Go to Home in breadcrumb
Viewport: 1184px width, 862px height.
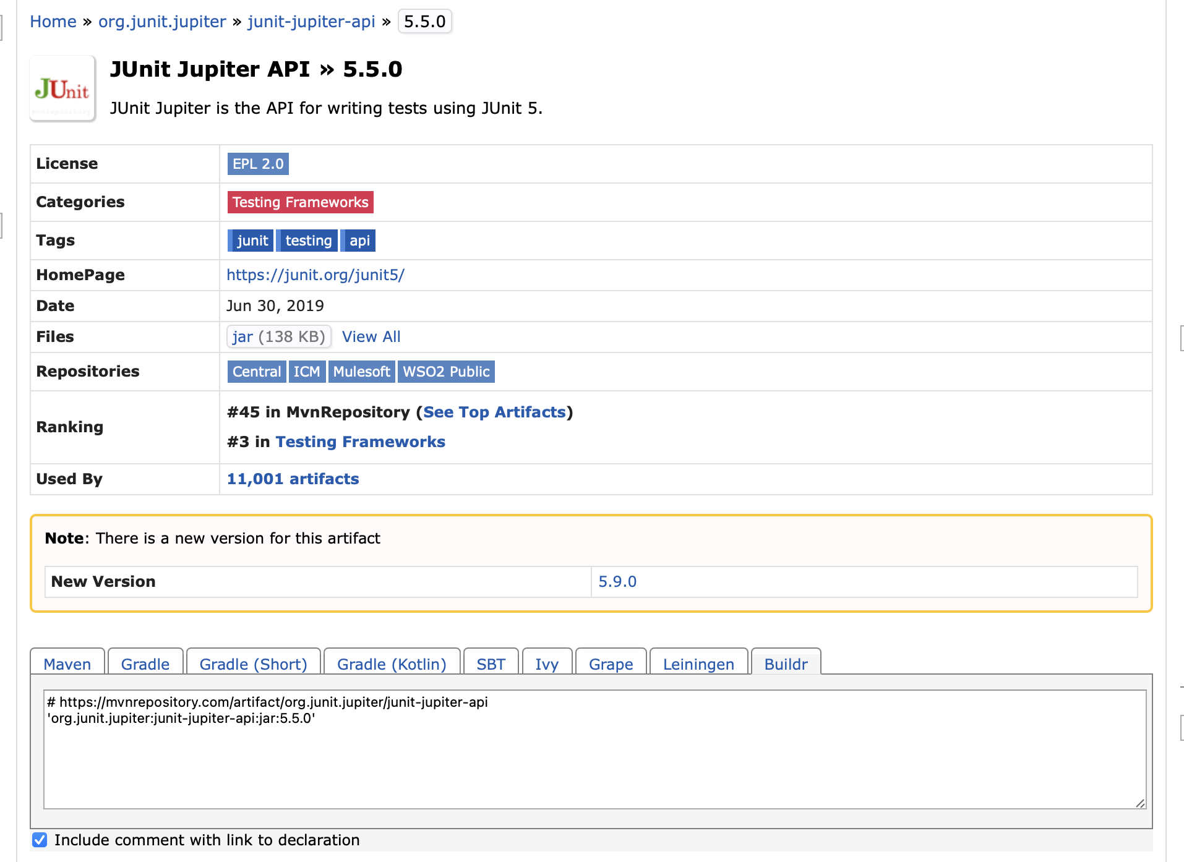(53, 22)
